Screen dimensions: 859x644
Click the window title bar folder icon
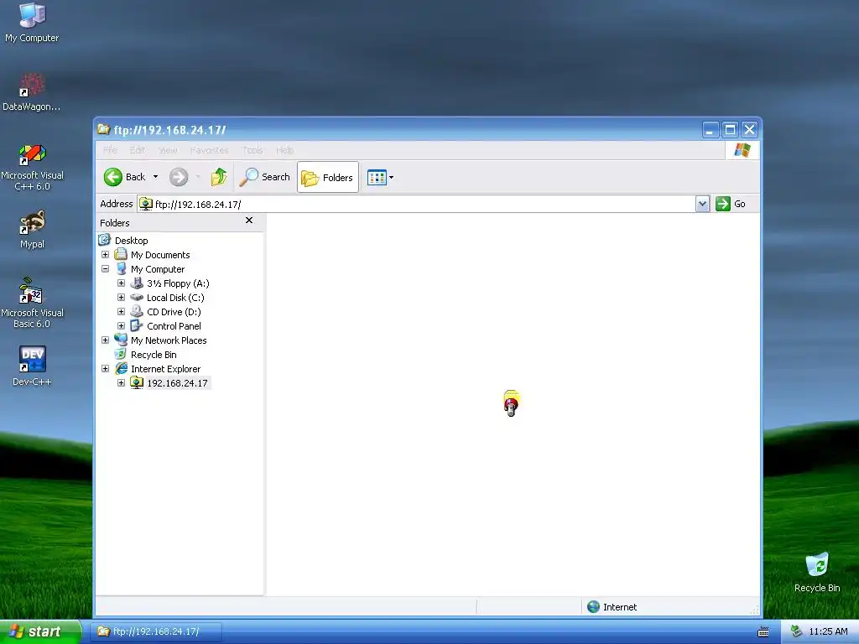(103, 129)
